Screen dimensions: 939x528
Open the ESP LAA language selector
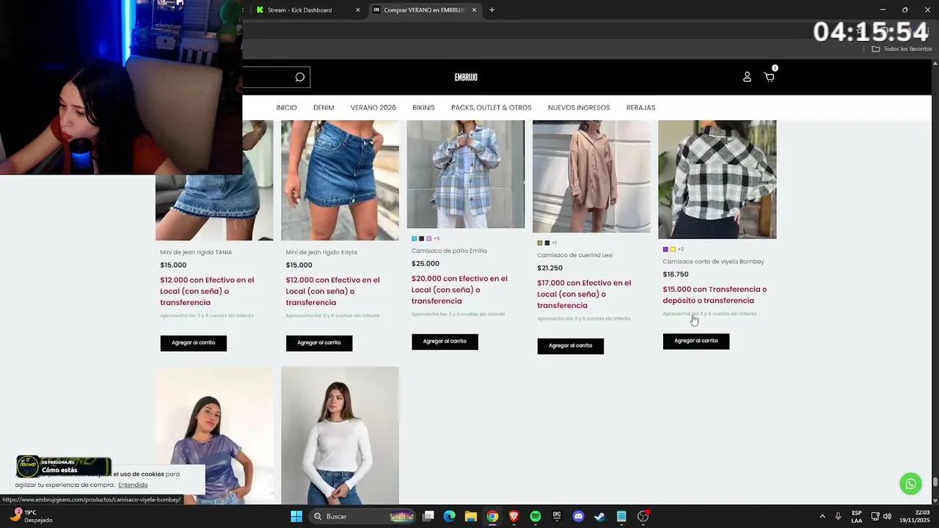[857, 516]
